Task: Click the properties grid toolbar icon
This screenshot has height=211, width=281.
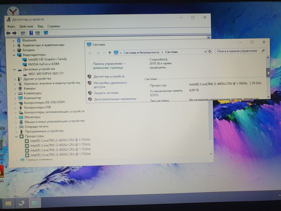Action: tap(38, 33)
